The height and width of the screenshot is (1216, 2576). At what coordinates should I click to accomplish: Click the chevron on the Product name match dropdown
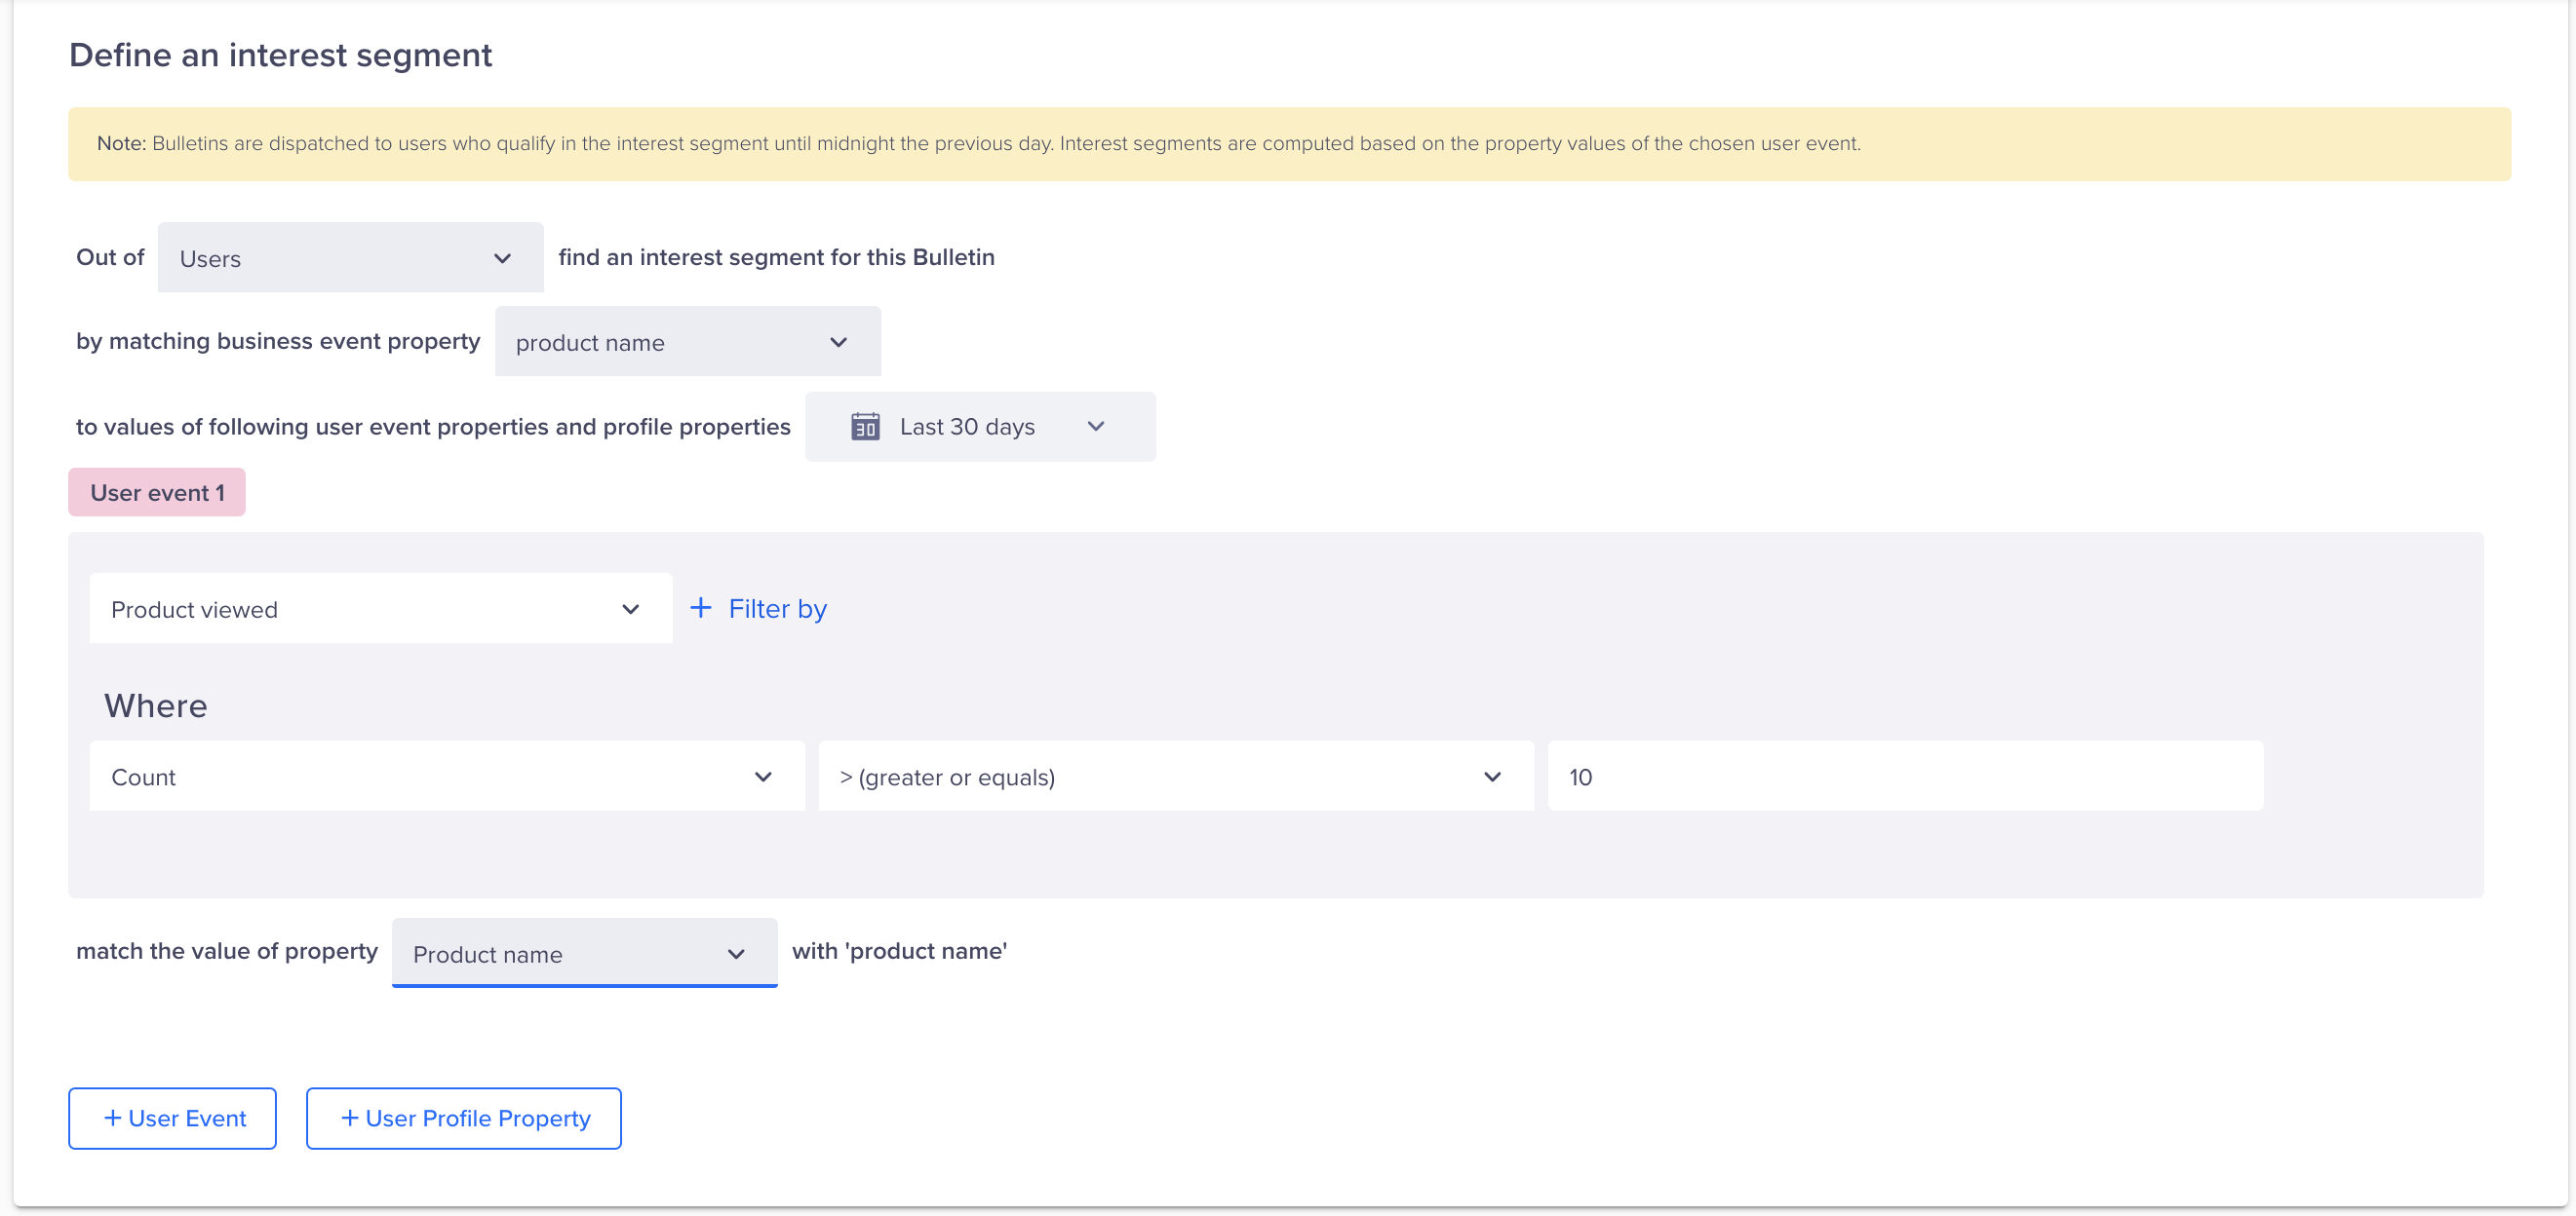[736, 954]
